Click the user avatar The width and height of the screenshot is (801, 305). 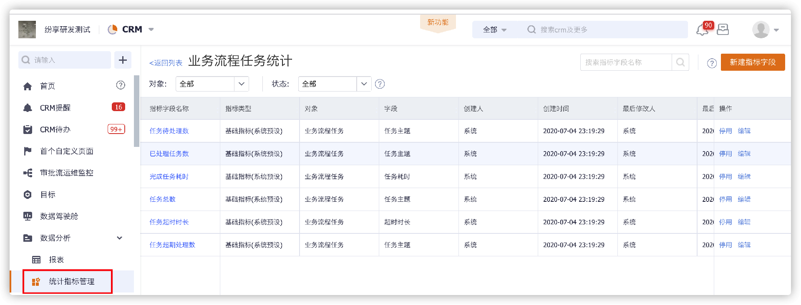pos(761,30)
